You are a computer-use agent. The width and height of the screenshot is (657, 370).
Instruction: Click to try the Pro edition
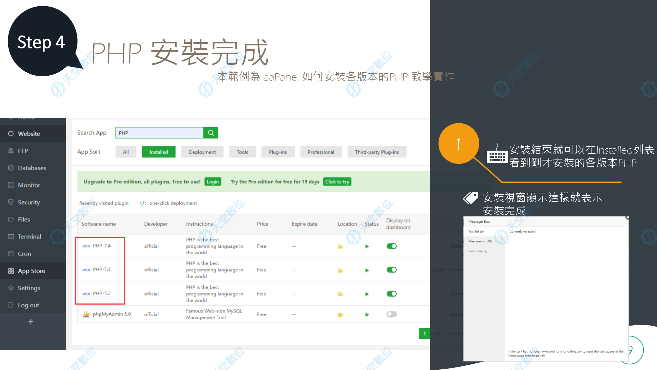tap(337, 182)
